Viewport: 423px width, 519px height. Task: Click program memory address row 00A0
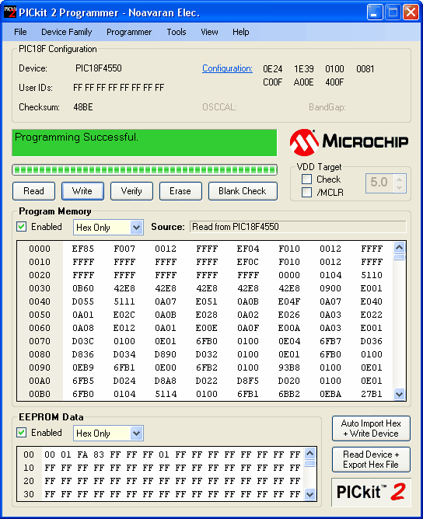[x=40, y=381]
